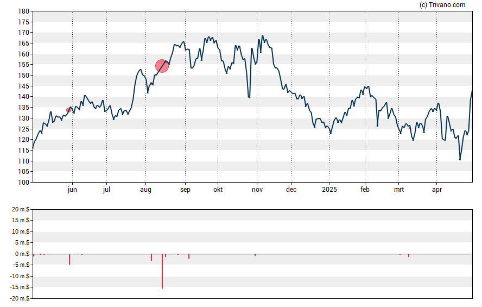Click the '-20 m.$' axis label
Viewport: 482px width, 307px height.
20,298
